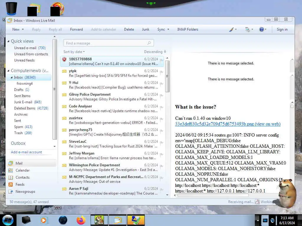This screenshot has width=302, height=226.
Task: Open Wilmington Police Department message
Action: (112, 167)
